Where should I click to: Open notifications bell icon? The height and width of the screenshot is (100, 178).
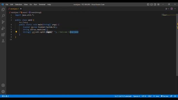point(175,96)
